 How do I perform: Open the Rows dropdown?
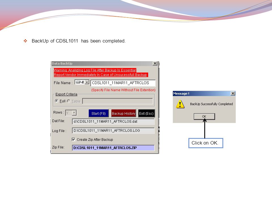pos(74,113)
